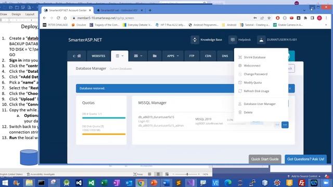Expand the email nav dropdown
Image resolution: width=333 pixels, height=187 pixels.
[x=138, y=56]
